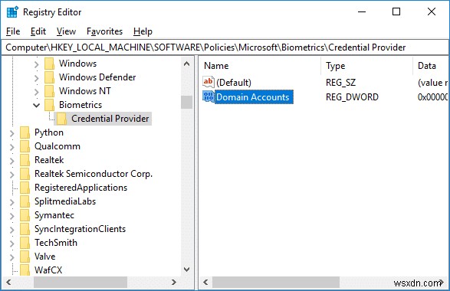Open the Edit menu

(38, 31)
